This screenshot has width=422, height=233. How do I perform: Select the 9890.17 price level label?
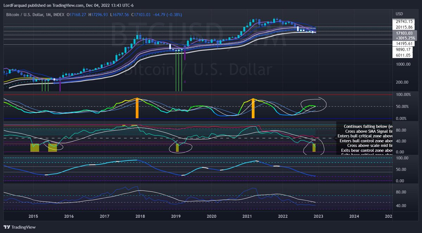point(402,49)
